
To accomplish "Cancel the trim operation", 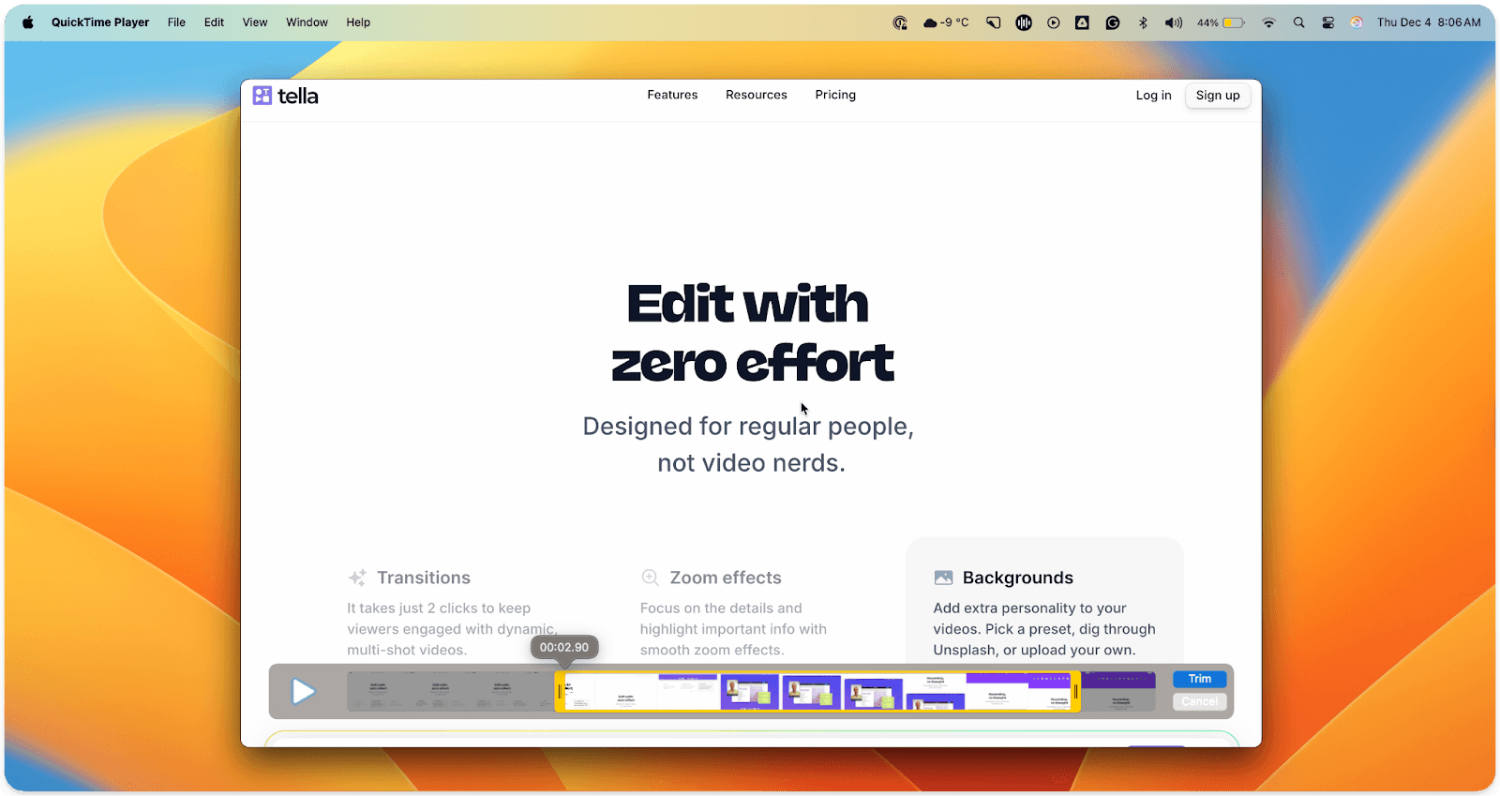I will point(1199,701).
